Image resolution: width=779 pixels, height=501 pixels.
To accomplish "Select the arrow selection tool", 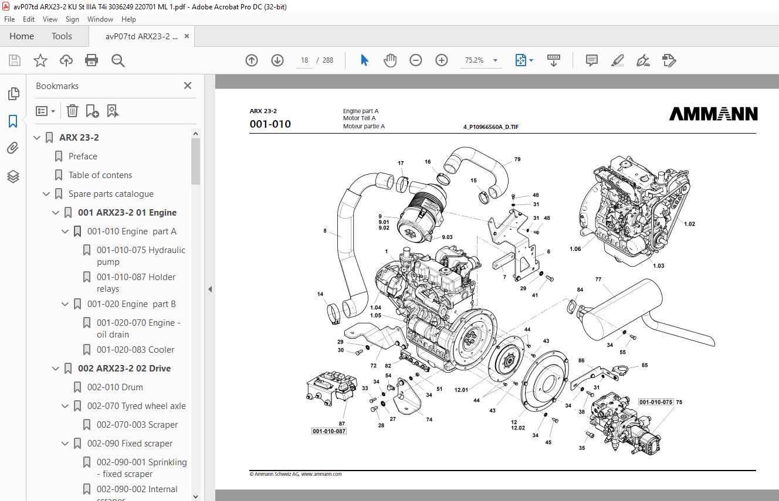I will pos(364,60).
